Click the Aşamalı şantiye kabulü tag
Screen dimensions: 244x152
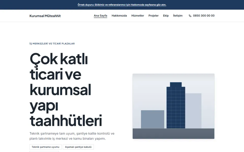coord(78,147)
